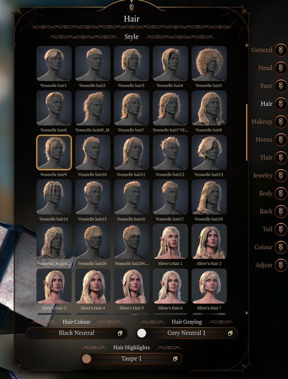Choose the Silver's Hair 3 style
This screenshot has height=379, width=288.
[x=54, y=286]
